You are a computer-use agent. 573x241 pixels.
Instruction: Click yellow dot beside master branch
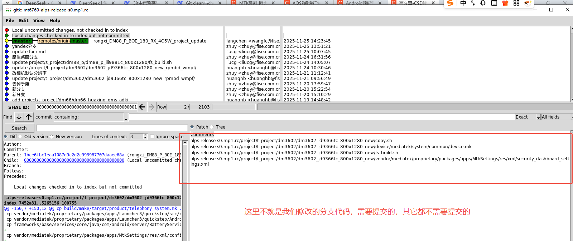pyautogui.click(x=7, y=41)
